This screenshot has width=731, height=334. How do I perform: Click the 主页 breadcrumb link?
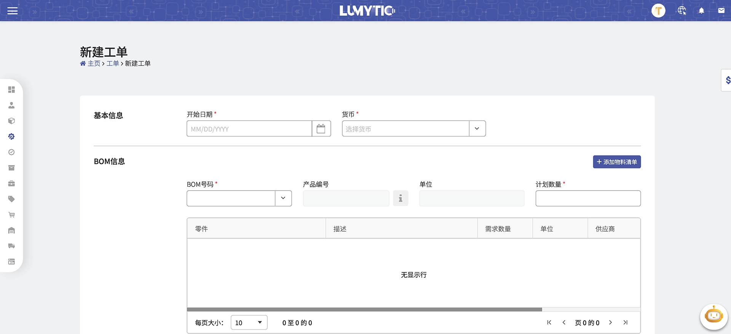pyautogui.click(x=94, y=64)
